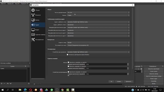
Task: Open the notification center icon
Action: [161, 90]
